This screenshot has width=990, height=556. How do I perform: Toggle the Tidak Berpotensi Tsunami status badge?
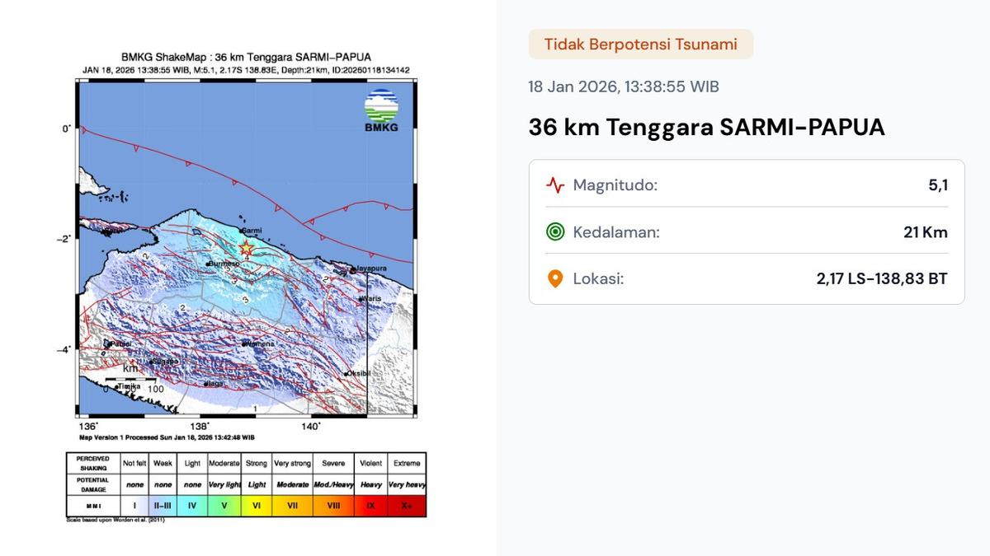pyautogui.click(x=640, y=44)
